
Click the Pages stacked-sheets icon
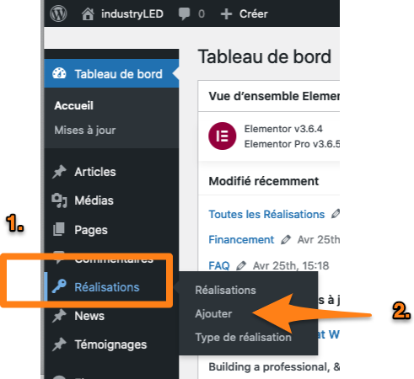tap(59, 229)
